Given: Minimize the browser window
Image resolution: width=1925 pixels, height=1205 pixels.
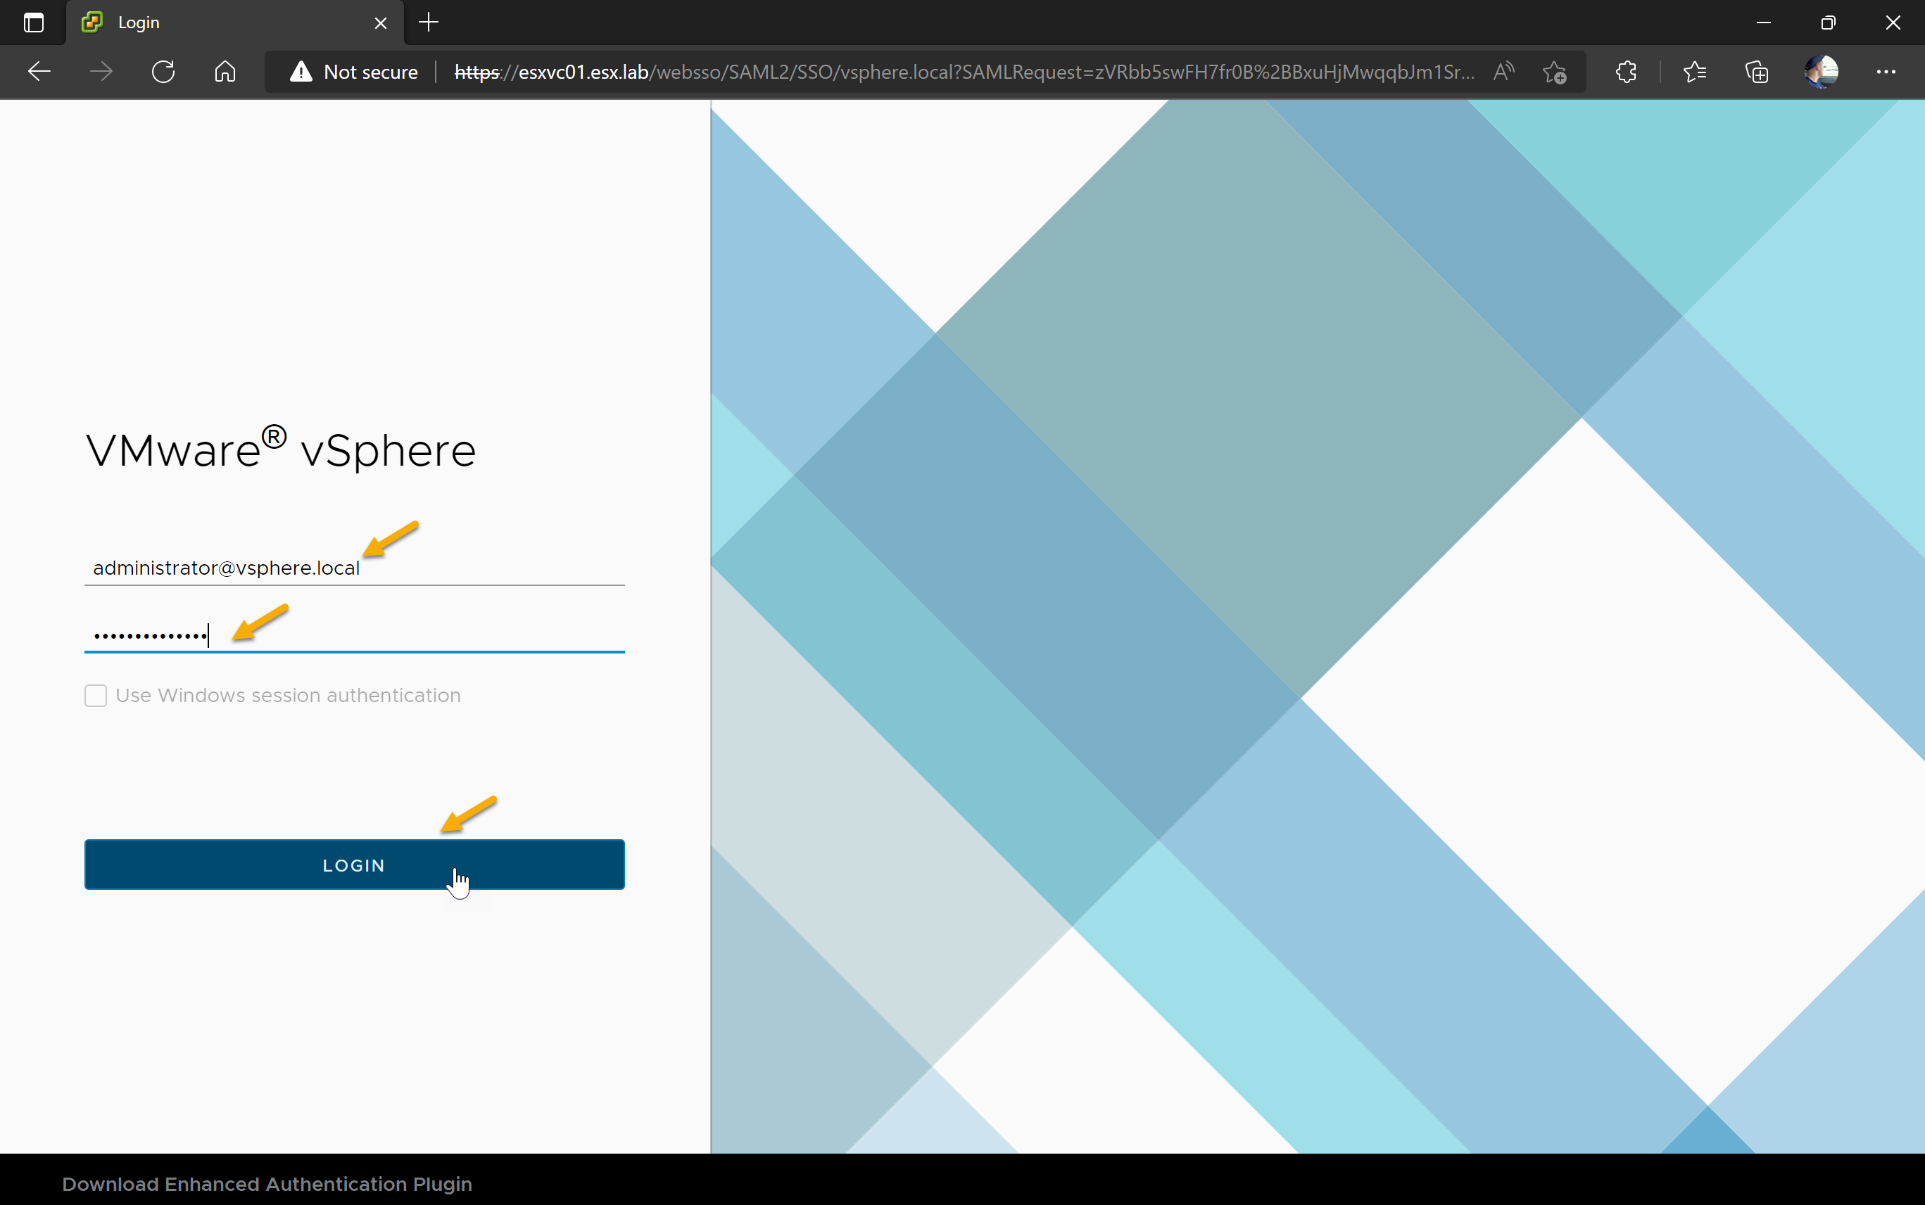Looking at the screenshot, I should pyautogui.click(x=1764, y=23).
